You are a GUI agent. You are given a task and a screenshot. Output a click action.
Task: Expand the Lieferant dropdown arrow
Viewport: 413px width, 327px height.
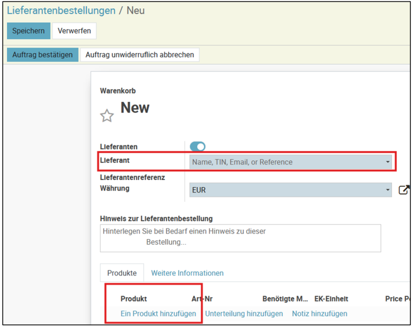388,162
